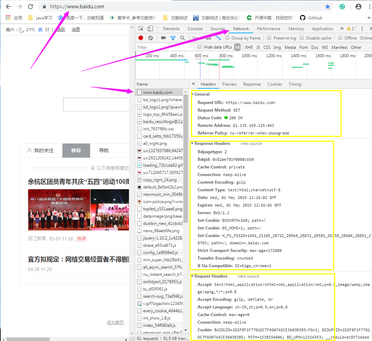Go forward with the browser forward arrow
The image size is (372, 341).
(19, 7)
